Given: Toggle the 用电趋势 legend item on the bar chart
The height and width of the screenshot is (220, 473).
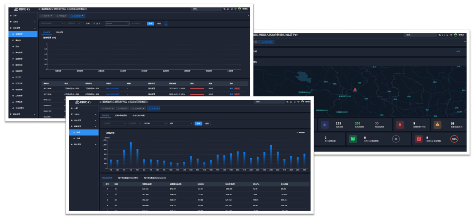Looking at the screenshot, I should click(x=300, y=133).
